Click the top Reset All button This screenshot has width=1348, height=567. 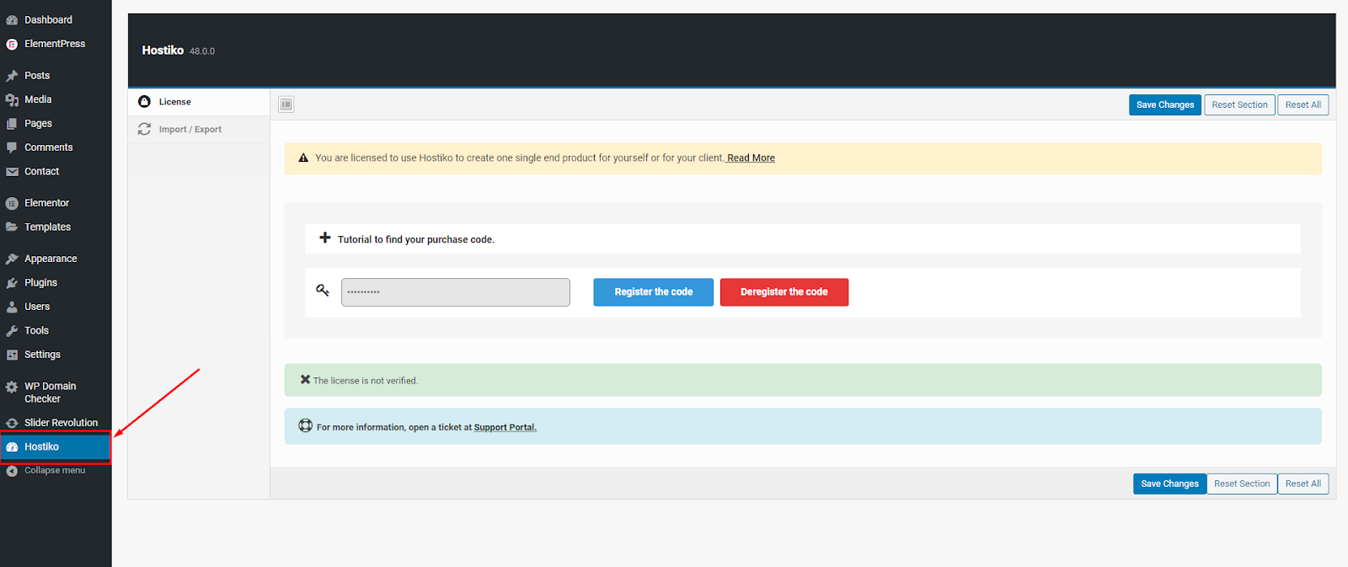[x=1303, y=105]
